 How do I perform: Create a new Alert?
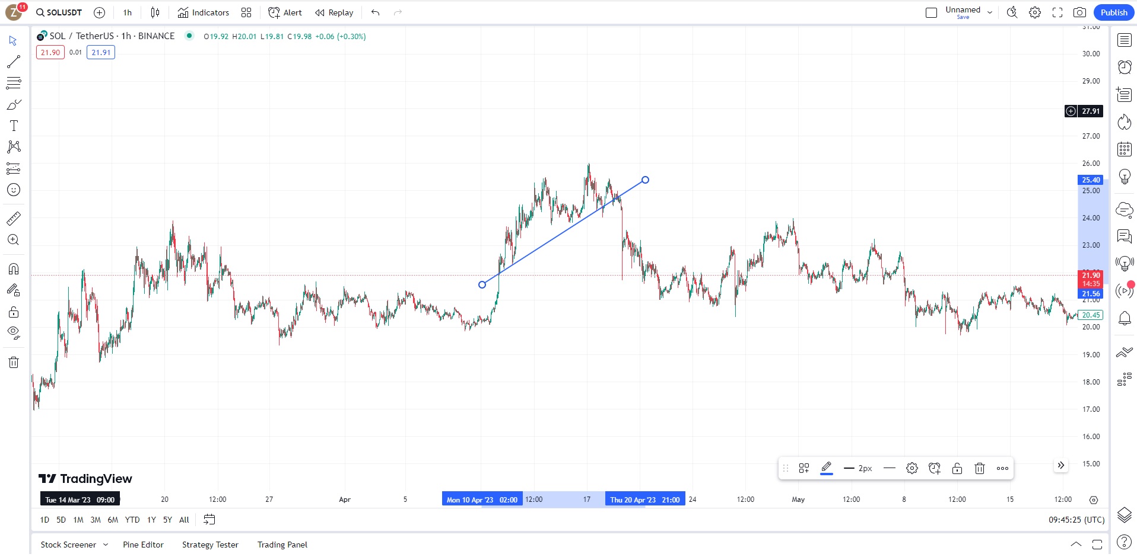(x=285, y=12)
